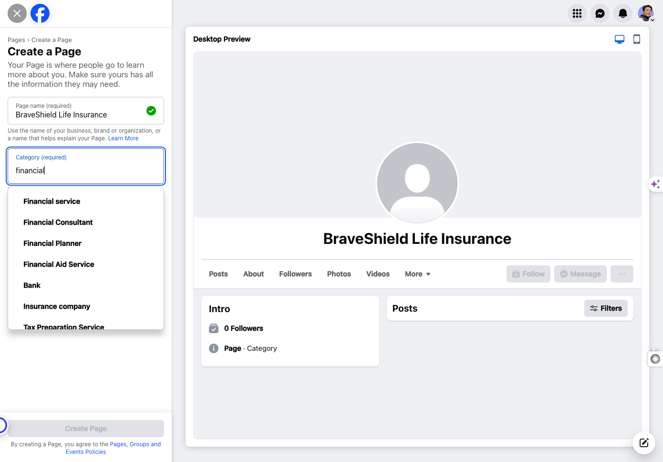Click the Message button
The image size is (663, 462).
coord(580,274)
